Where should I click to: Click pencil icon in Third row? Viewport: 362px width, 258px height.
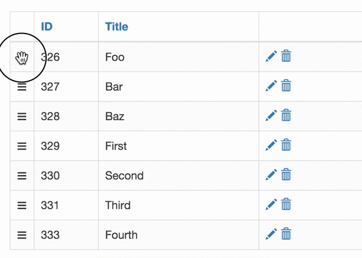pyautogui.click(x=271, y=204)
